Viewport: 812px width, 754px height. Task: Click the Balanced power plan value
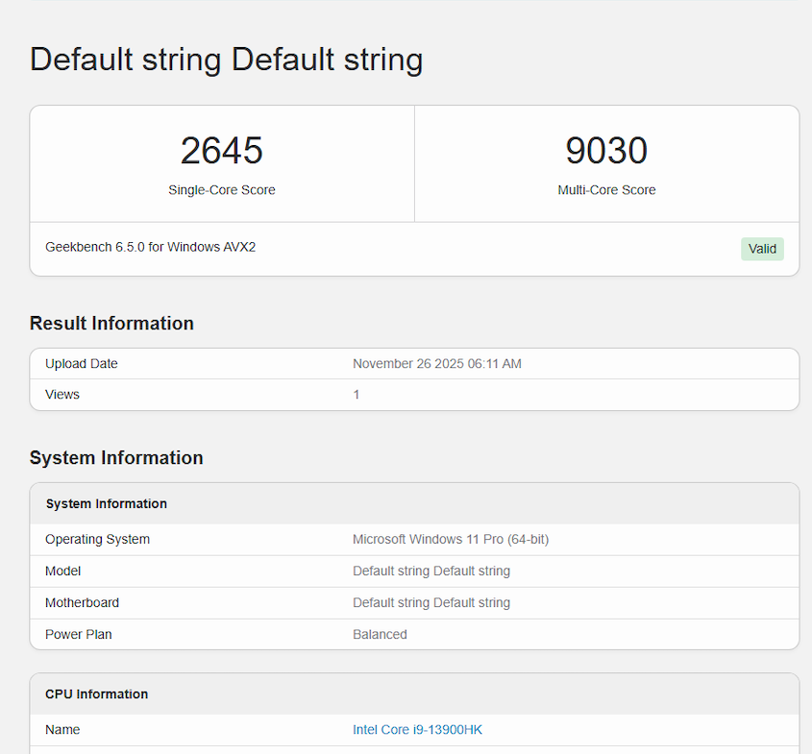(x=380, y=635)
